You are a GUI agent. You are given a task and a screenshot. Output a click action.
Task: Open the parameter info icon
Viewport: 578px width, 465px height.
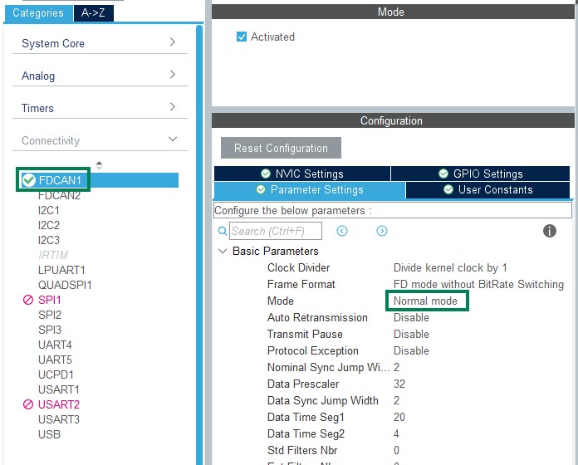[549, 231]
